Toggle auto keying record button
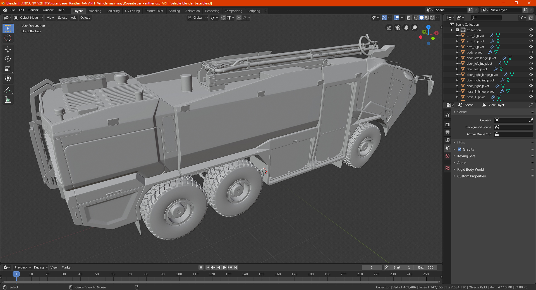The image size is (536, 290). [201, 267]
